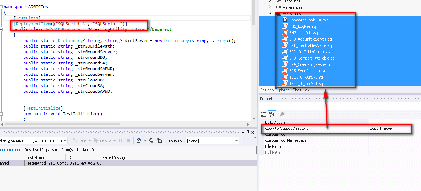The width and height of the screenshot is (421, 191).
Task: Open the Group By combo box
Action: 212,141
